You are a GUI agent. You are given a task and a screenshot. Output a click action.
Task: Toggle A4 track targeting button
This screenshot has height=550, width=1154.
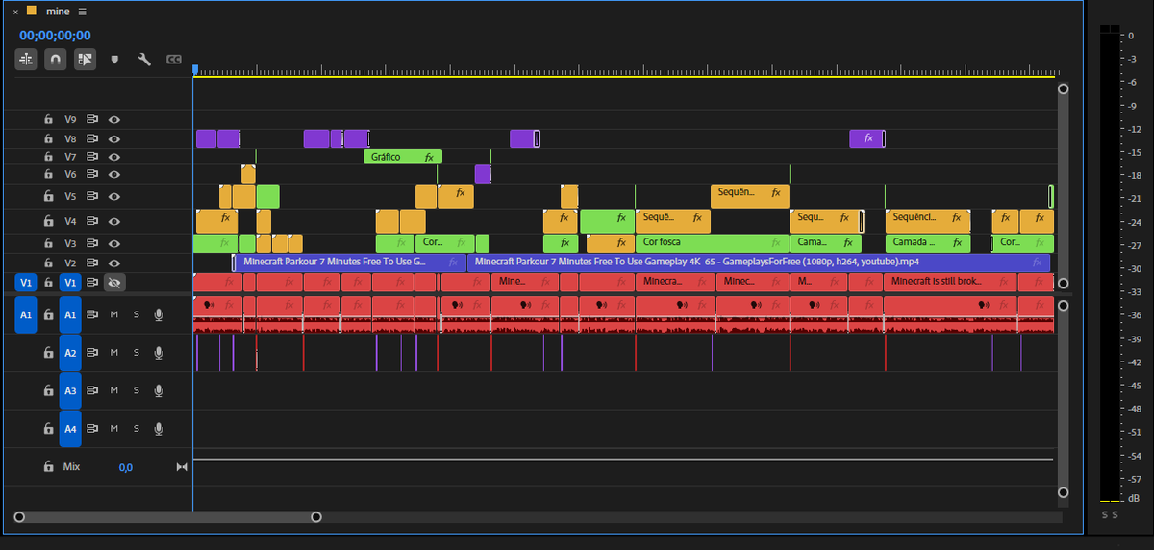70,429
